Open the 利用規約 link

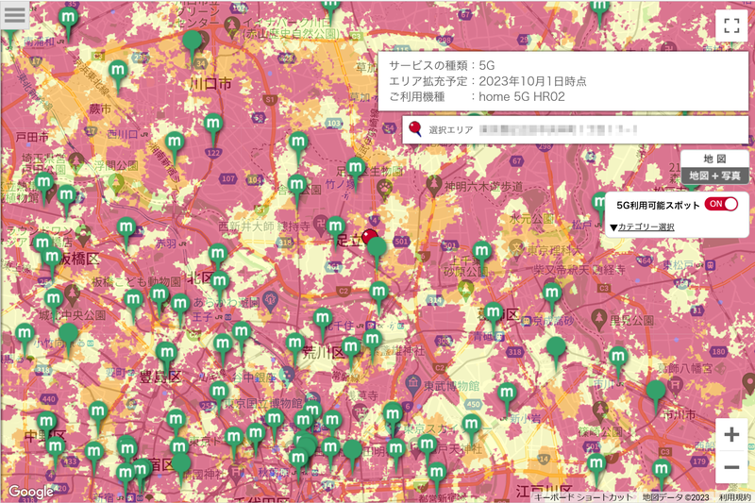(x=735, y=497)
